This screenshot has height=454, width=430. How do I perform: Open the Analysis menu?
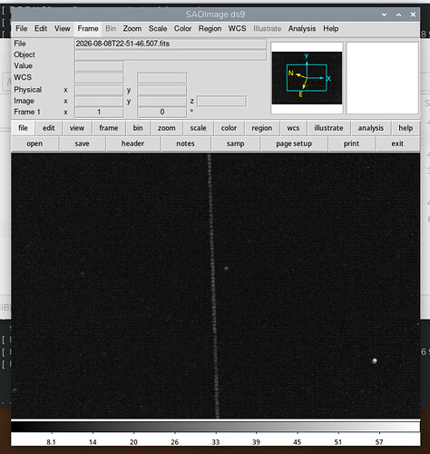(302, 29)
